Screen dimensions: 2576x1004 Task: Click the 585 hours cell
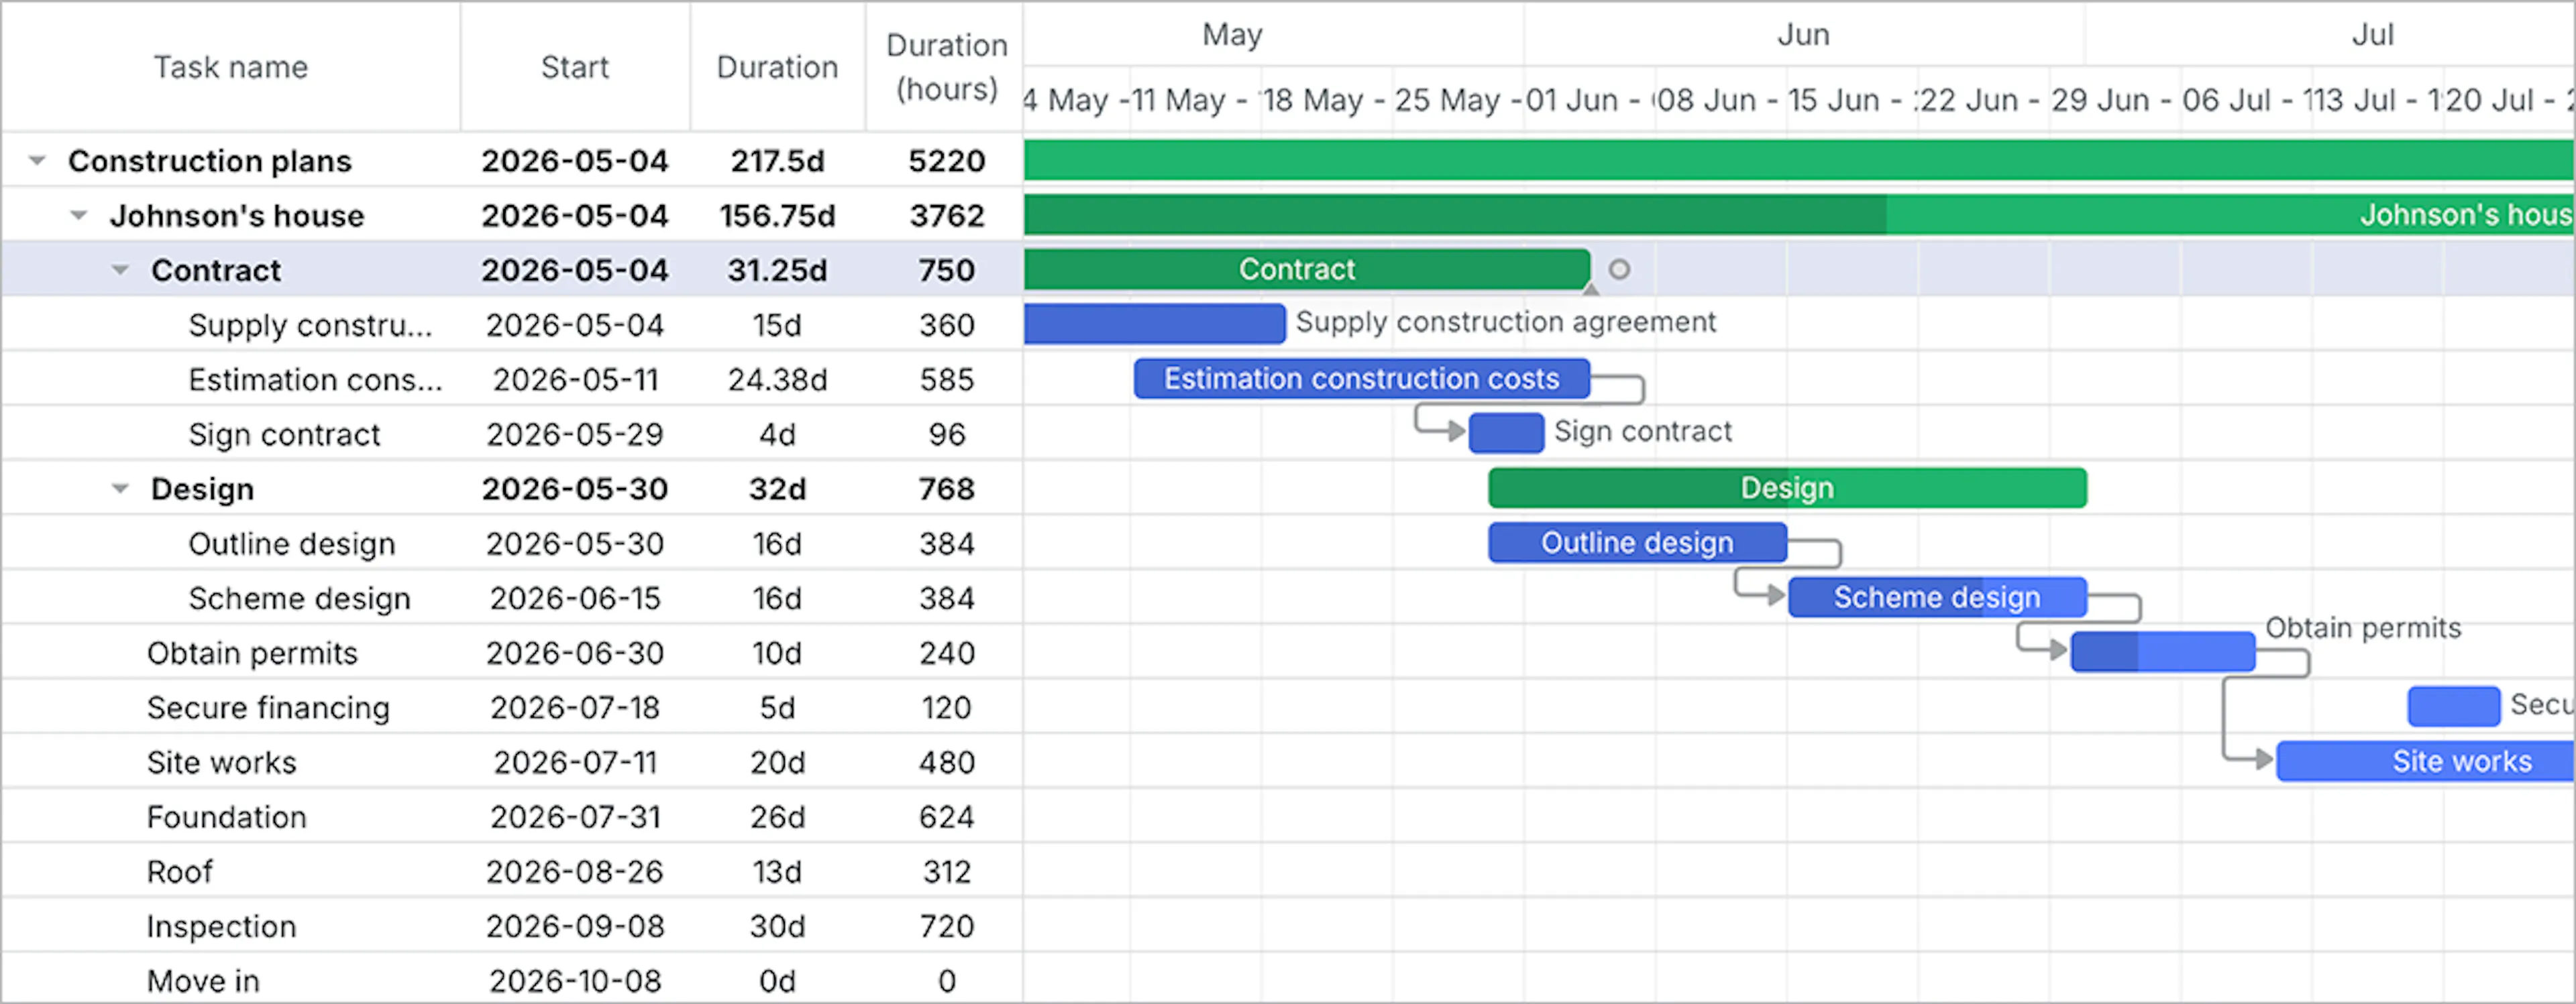click(x=945, y=379)
